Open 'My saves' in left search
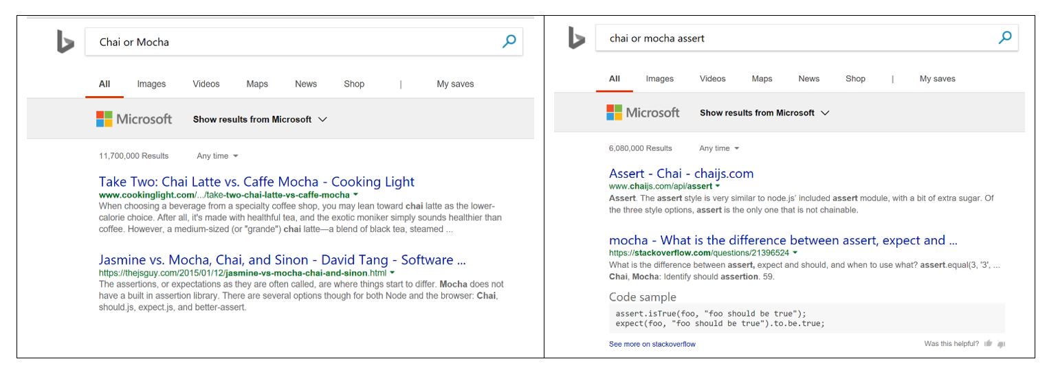The image size is (1047, 370). pyautogui.click(x=455, y=84)
